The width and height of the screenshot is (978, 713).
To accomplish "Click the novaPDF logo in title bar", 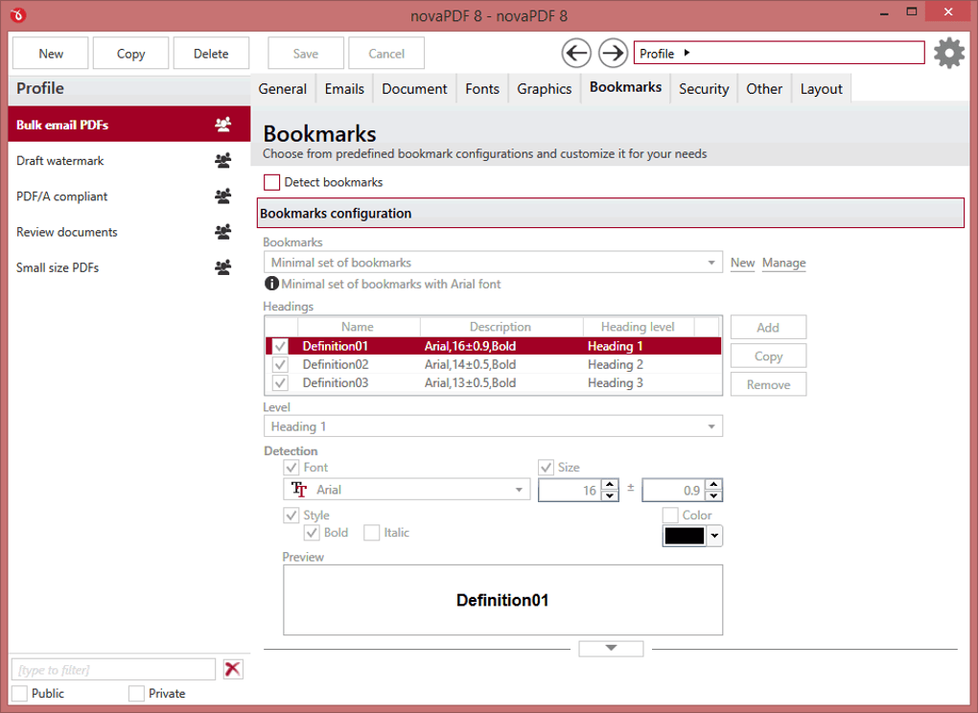I will [18, 15].
